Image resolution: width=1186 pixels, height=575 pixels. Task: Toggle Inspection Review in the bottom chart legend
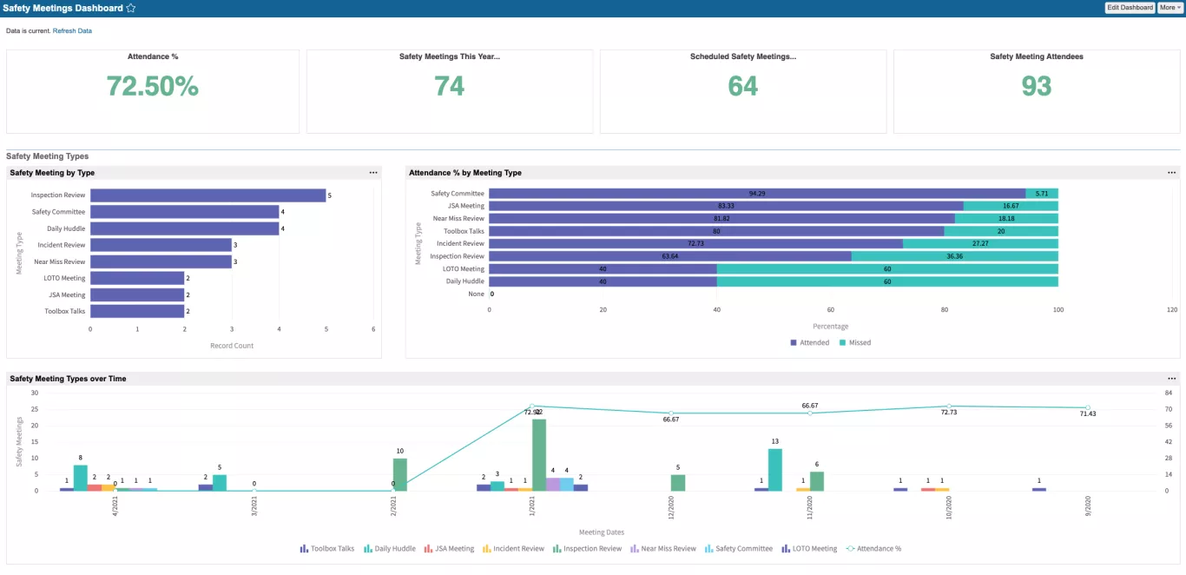point(587,549)
